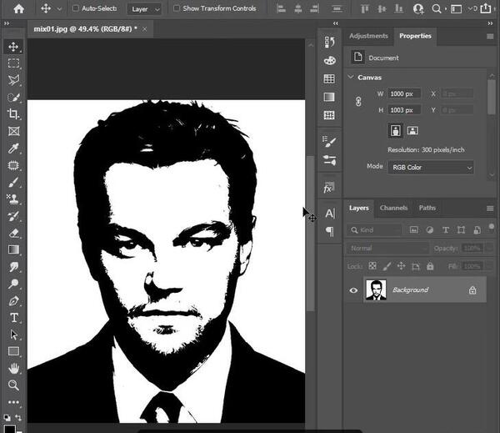Viewport: 500px width, 433px height.
Task: Open the History panel icon
Action: (329, 42)
